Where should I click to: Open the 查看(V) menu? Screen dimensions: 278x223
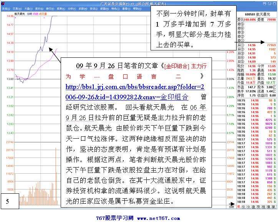[x=126, y=8]
